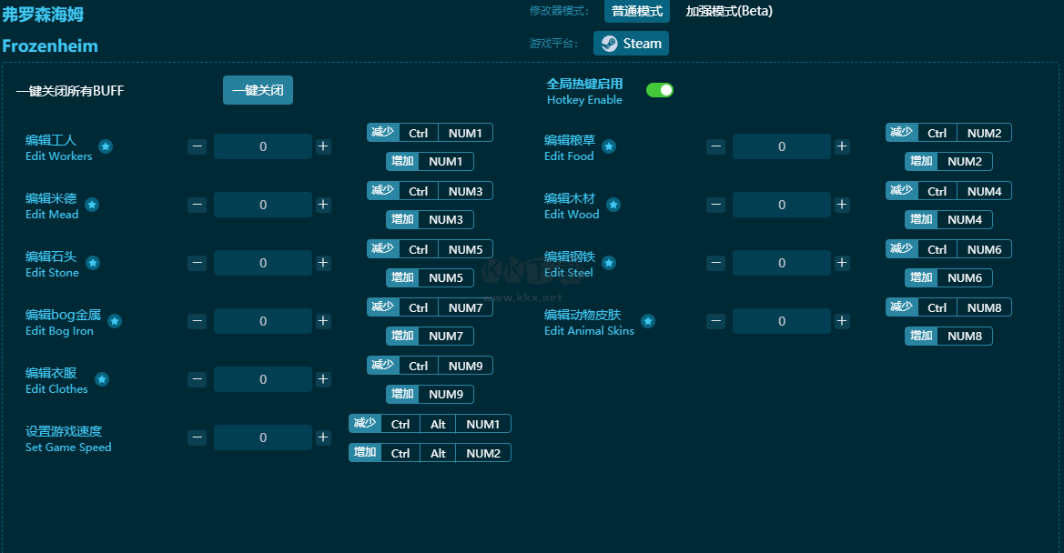Focus the Edit Workers value field
The width and height of the screenshot is (1064, 553).
pyautogui.click(x=263, y=146)
